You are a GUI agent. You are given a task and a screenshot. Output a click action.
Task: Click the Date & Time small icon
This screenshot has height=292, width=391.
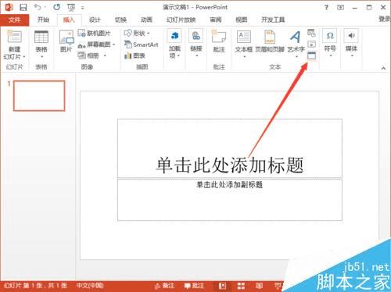click(x=311, y=33)
